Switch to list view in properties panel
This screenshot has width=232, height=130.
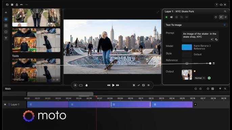point(226,17)
